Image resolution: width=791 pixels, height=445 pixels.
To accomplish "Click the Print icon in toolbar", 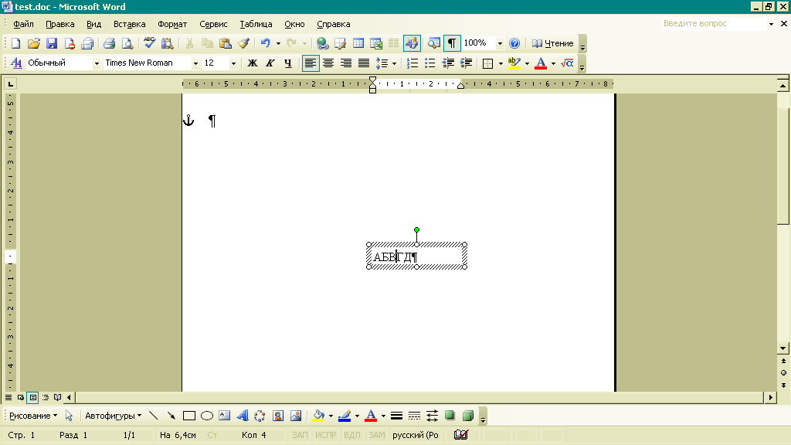I will tap(109, 43).
